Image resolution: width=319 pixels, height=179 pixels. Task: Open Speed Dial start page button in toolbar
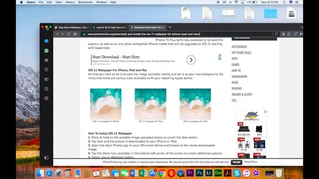click(x=75, y=34)
